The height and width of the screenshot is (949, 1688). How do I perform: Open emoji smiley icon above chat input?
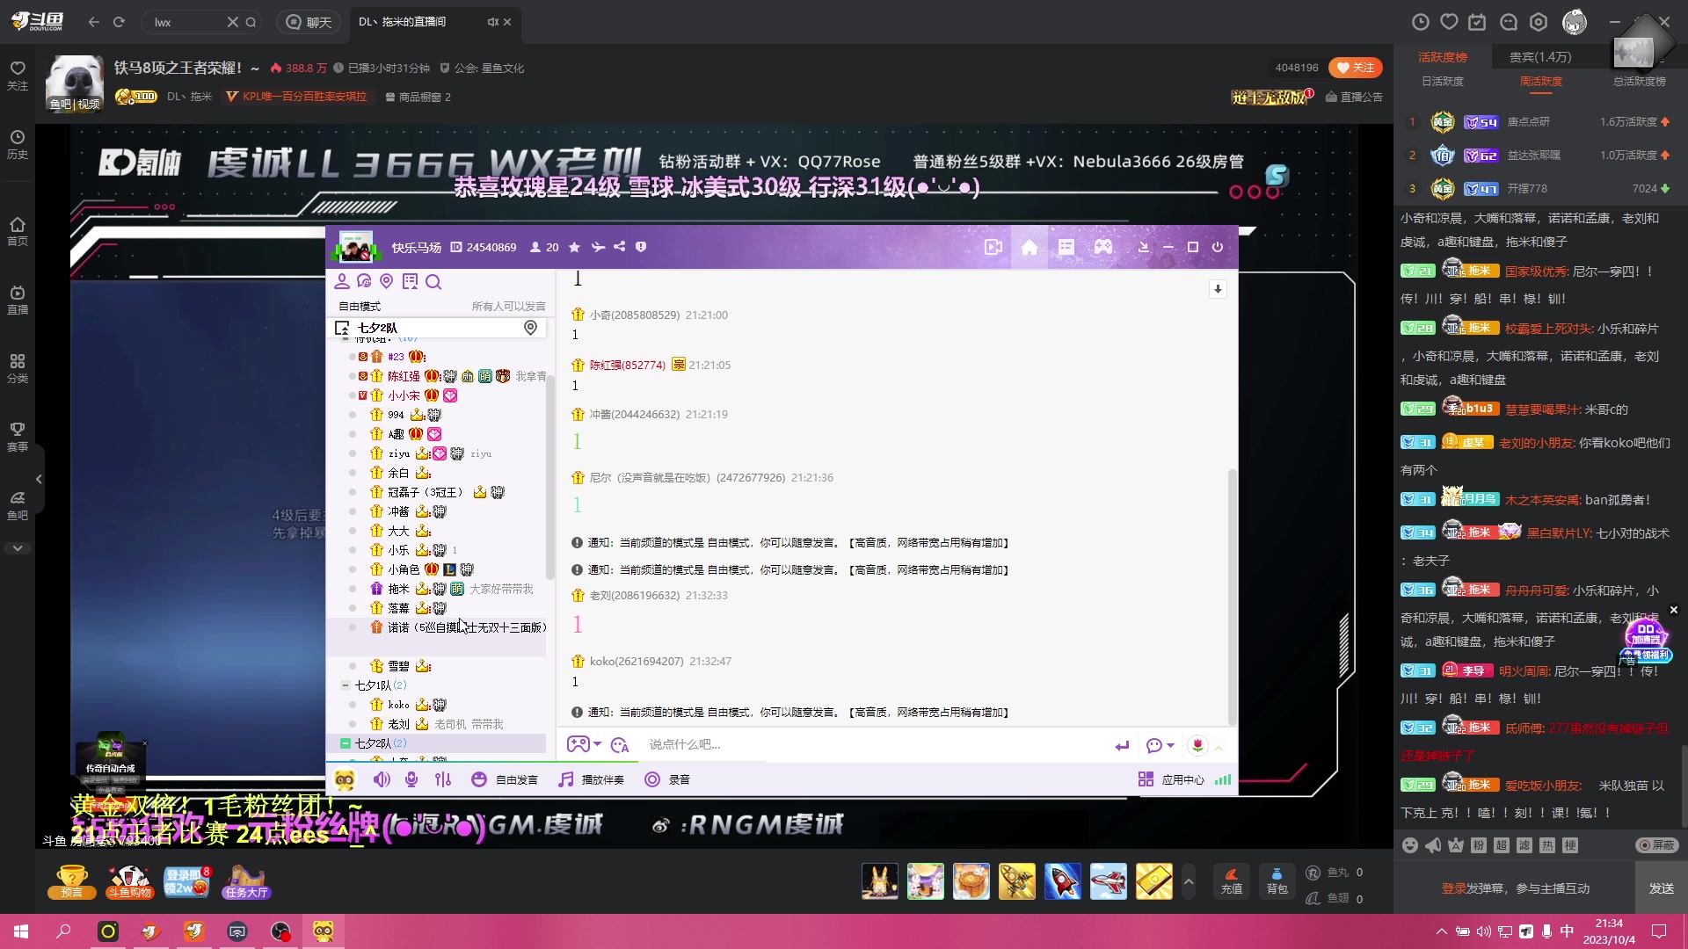tap(1410, 845)
